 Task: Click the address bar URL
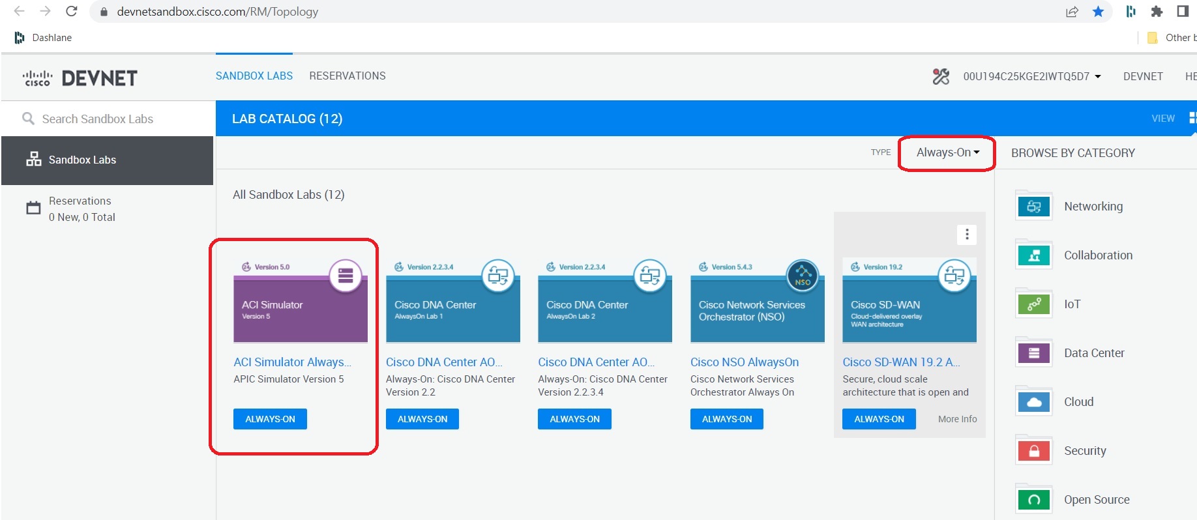217,12
